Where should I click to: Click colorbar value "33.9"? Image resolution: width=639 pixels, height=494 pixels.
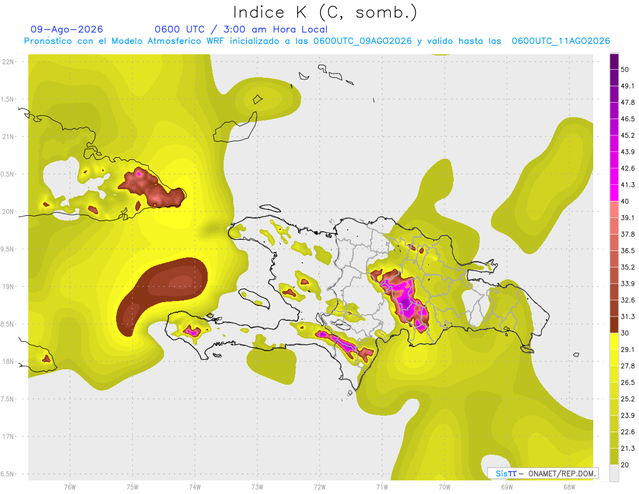627,284
